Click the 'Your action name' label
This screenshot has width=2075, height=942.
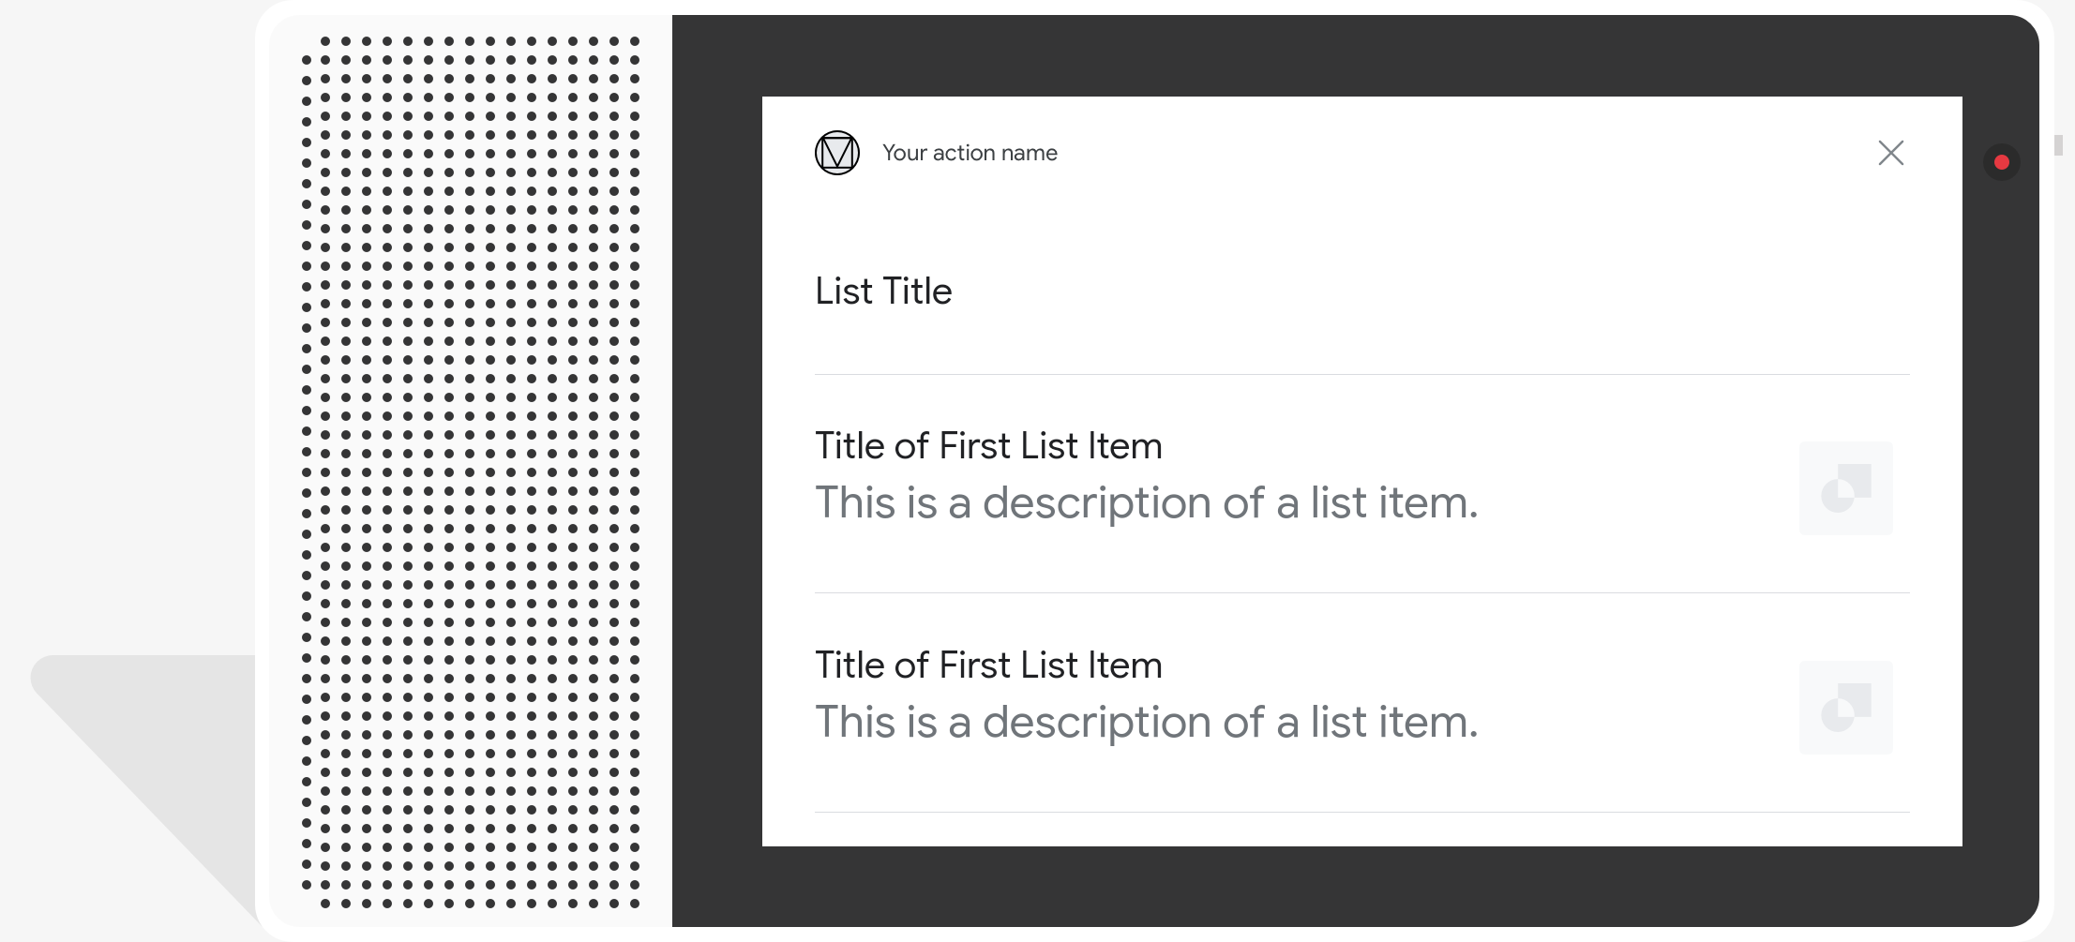pos(969,153)
